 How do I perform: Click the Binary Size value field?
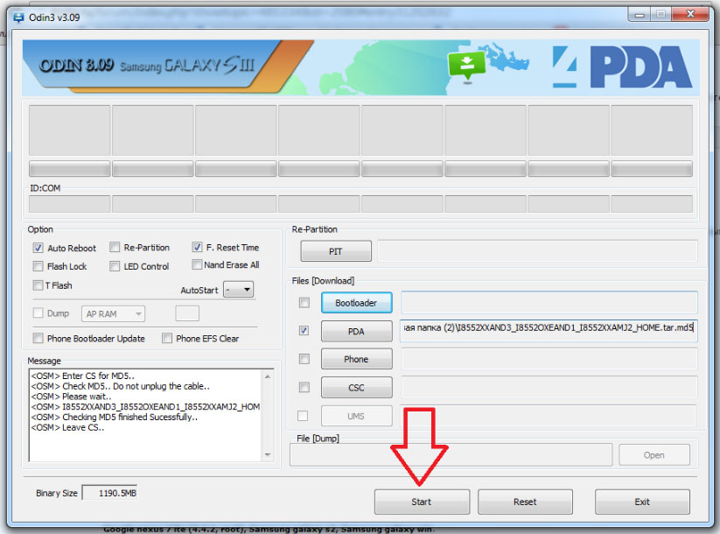(x=109, y=493)
